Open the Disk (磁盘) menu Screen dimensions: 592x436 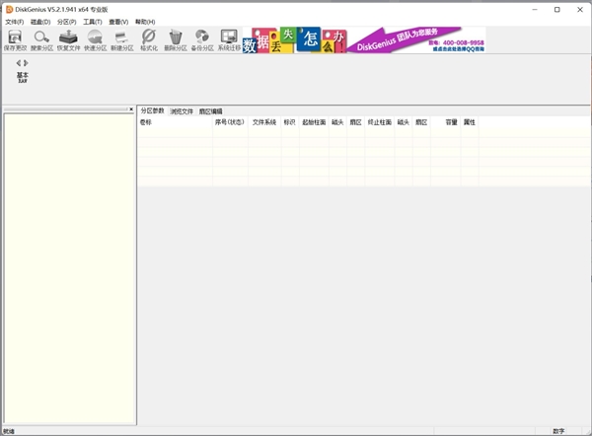tap(40, 22)
